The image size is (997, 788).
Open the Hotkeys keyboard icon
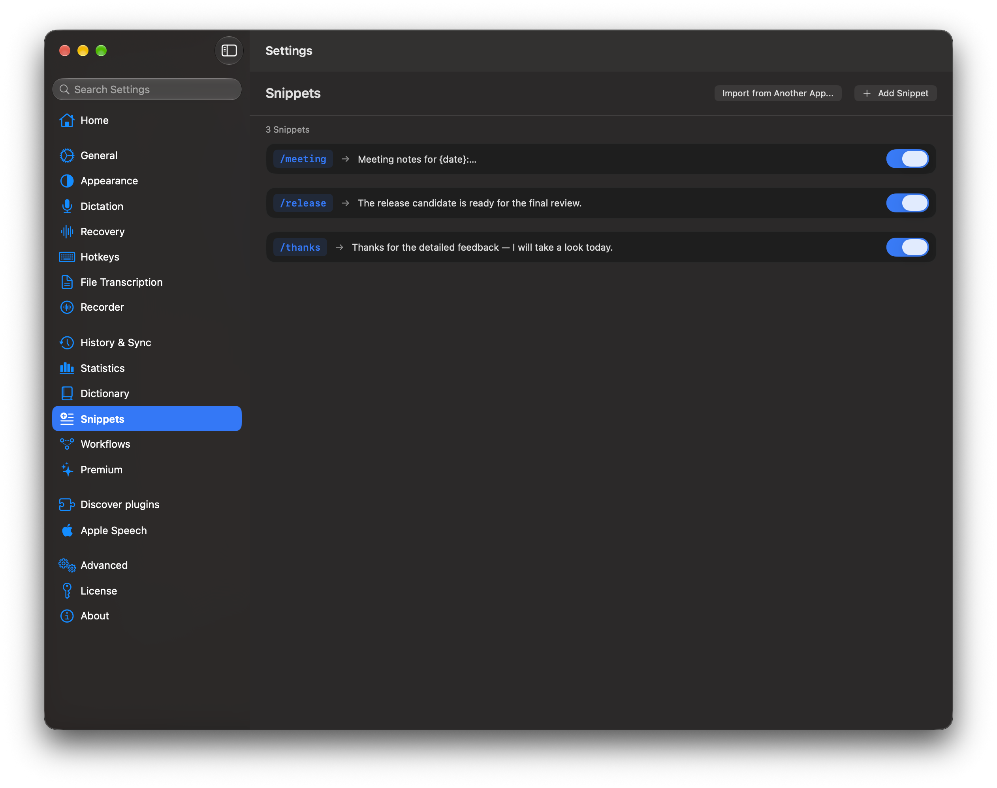[x=67, y=257]
